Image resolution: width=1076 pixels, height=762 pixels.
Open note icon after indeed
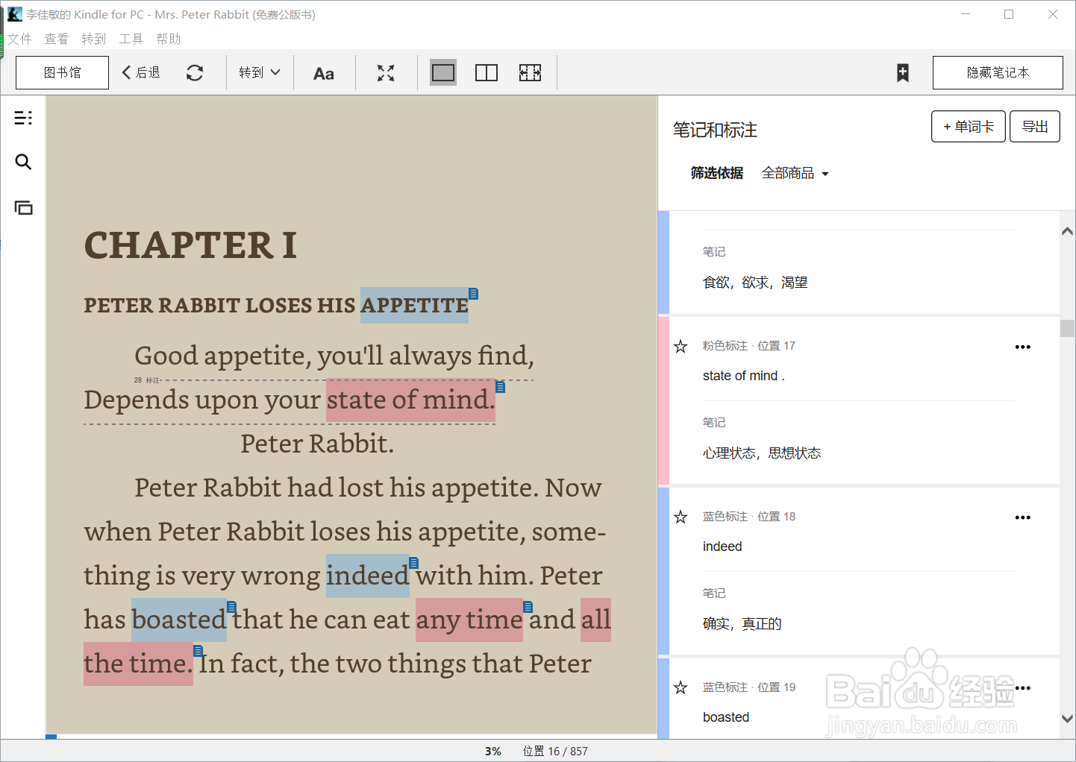(x=414, y=563)
